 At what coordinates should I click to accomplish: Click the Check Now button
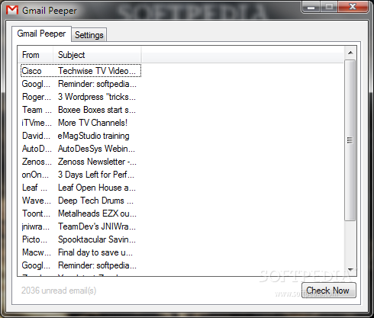click(329, 291)
